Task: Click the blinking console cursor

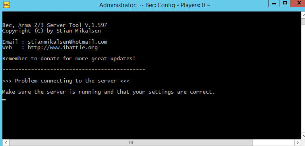Action: point(4,100)
